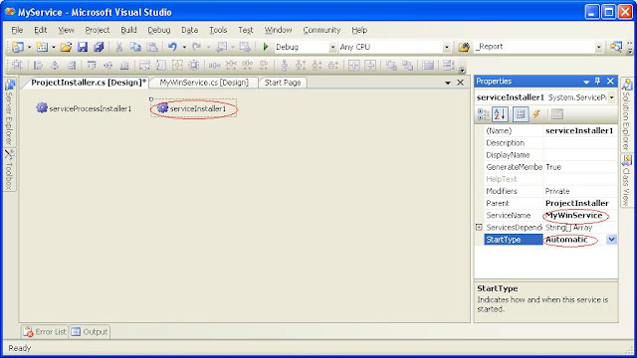Open the Undo history dropdown arrow

click(x=184, y=47)
